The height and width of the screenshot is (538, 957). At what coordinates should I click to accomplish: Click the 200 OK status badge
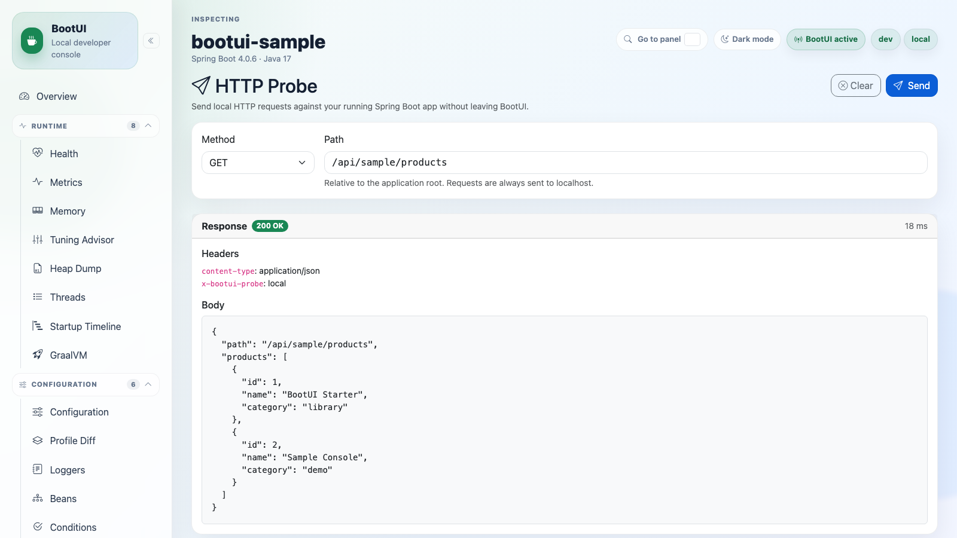[270, 226]
